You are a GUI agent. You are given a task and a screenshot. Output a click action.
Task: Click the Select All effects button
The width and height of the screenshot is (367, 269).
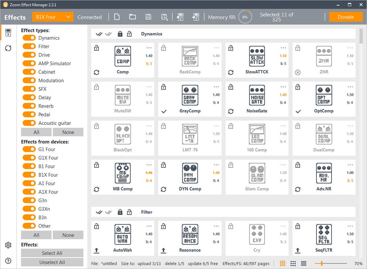pyautogui.click(x=52, y=253)
